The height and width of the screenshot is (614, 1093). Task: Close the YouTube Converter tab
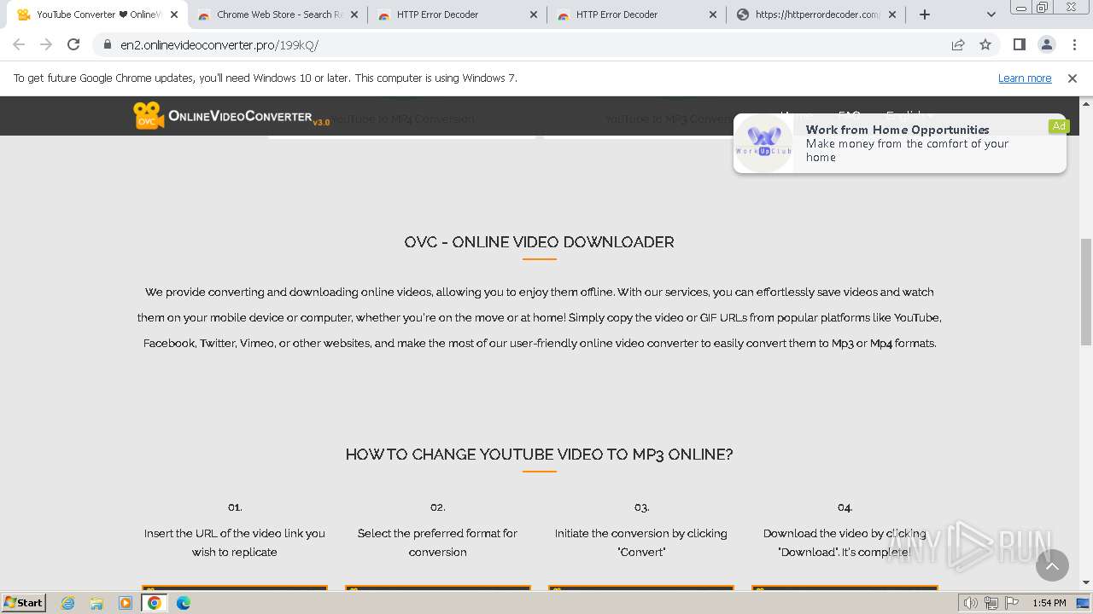pos(174,14)
